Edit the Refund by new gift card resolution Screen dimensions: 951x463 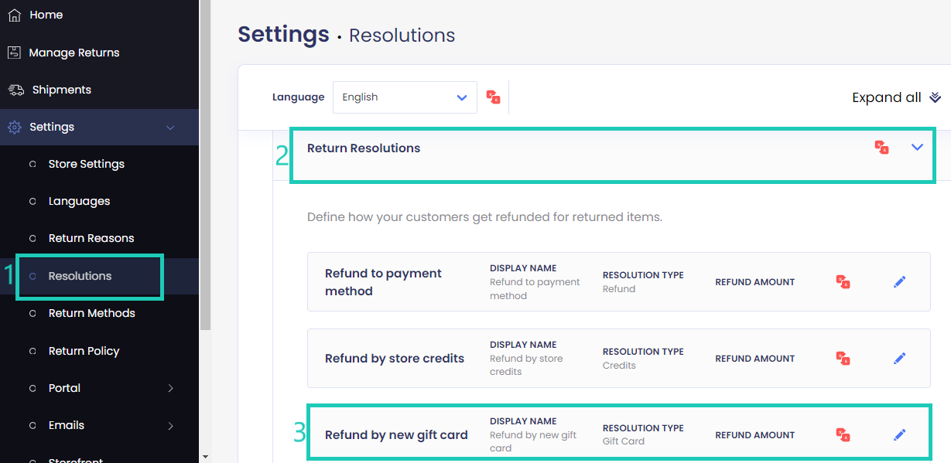pos(899,434)
